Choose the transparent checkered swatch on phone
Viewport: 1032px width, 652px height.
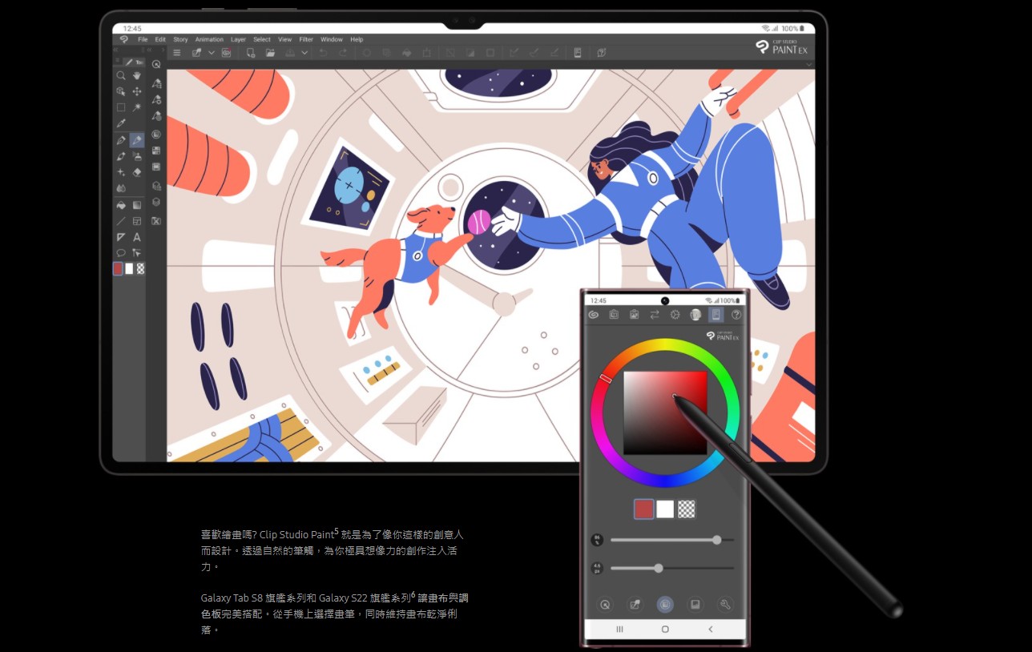[x=687, y=509]
